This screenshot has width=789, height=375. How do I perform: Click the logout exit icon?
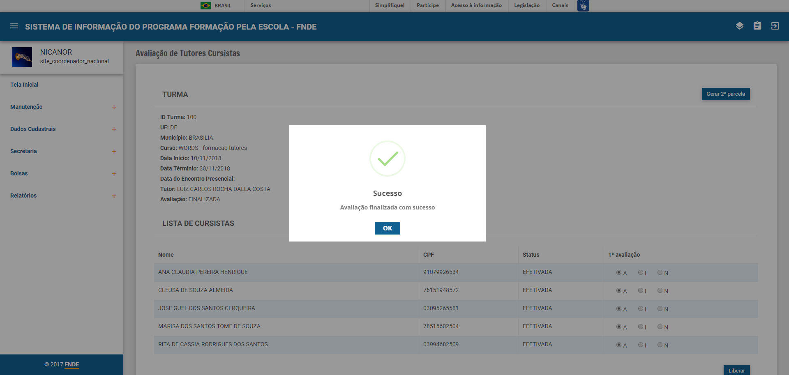(x=775, y=26)
